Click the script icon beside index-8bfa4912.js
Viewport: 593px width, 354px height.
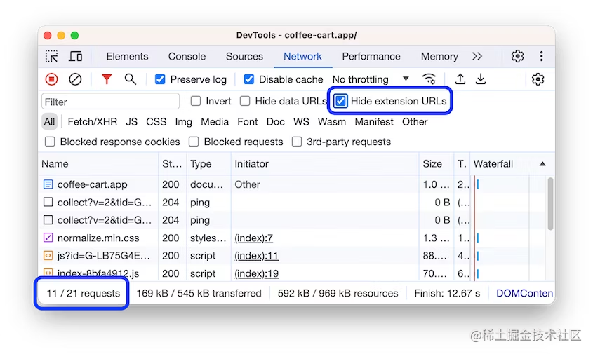pos(48,273)
